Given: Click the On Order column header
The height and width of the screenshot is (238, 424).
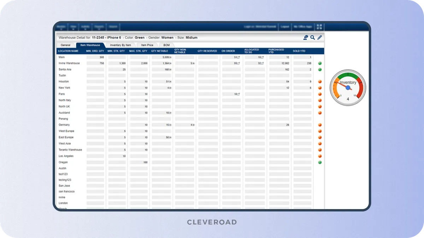Looking at the screenshot, I should click(228, 51).
